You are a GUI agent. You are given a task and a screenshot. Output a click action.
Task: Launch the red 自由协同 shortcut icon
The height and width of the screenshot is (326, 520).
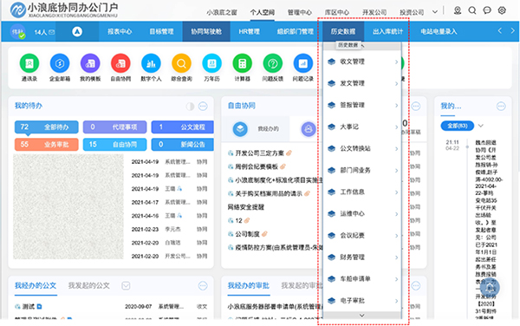[x=120, y=63]
